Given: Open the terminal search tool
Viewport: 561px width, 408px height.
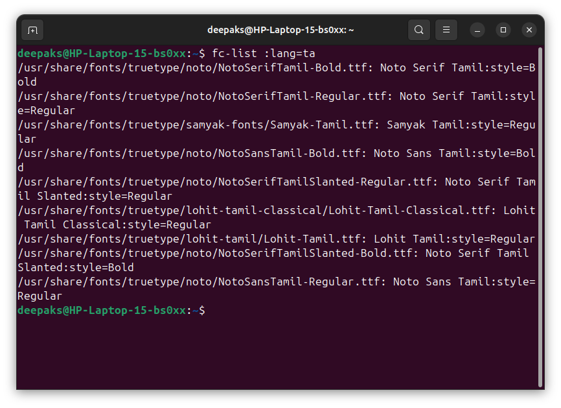Looking at the screenshot, I should [419, 30].
